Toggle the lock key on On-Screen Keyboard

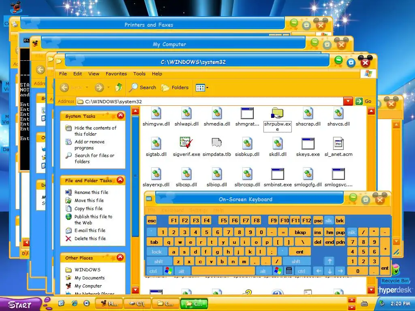156,252
